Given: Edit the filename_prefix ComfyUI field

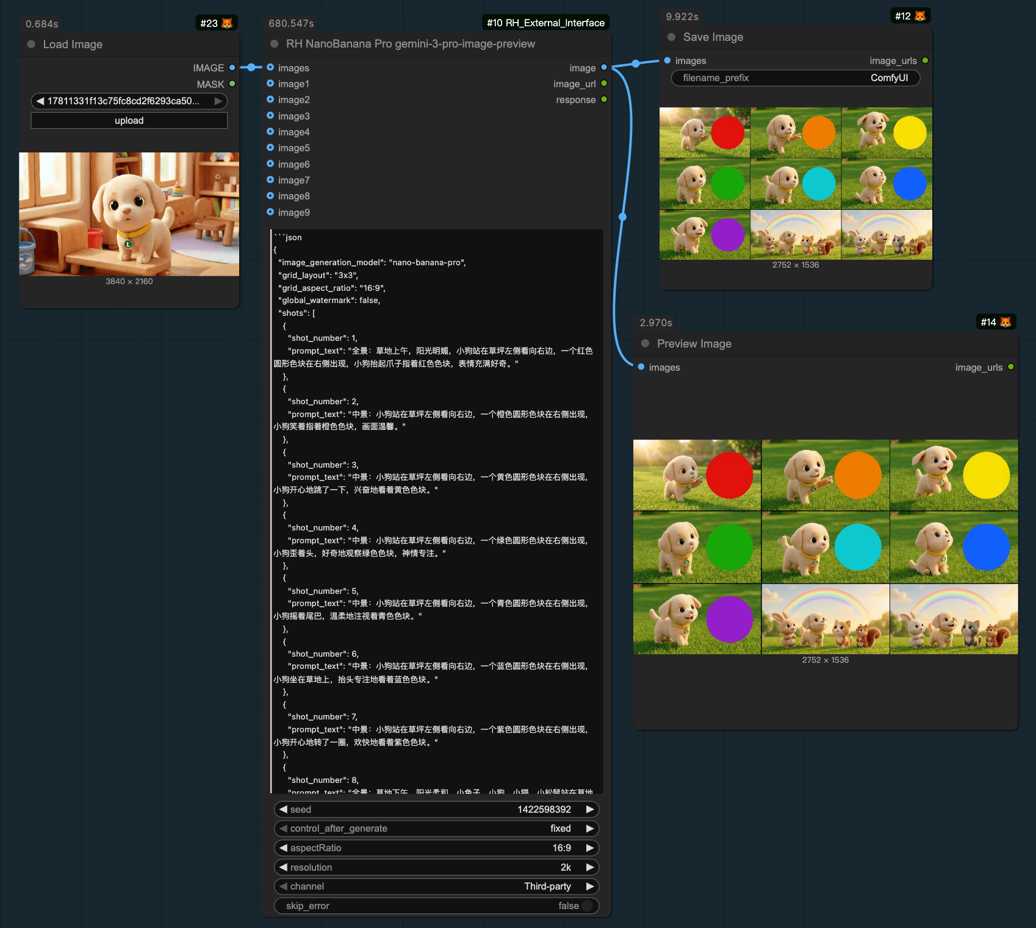Looking at the screenshot, I should [796, 78].
